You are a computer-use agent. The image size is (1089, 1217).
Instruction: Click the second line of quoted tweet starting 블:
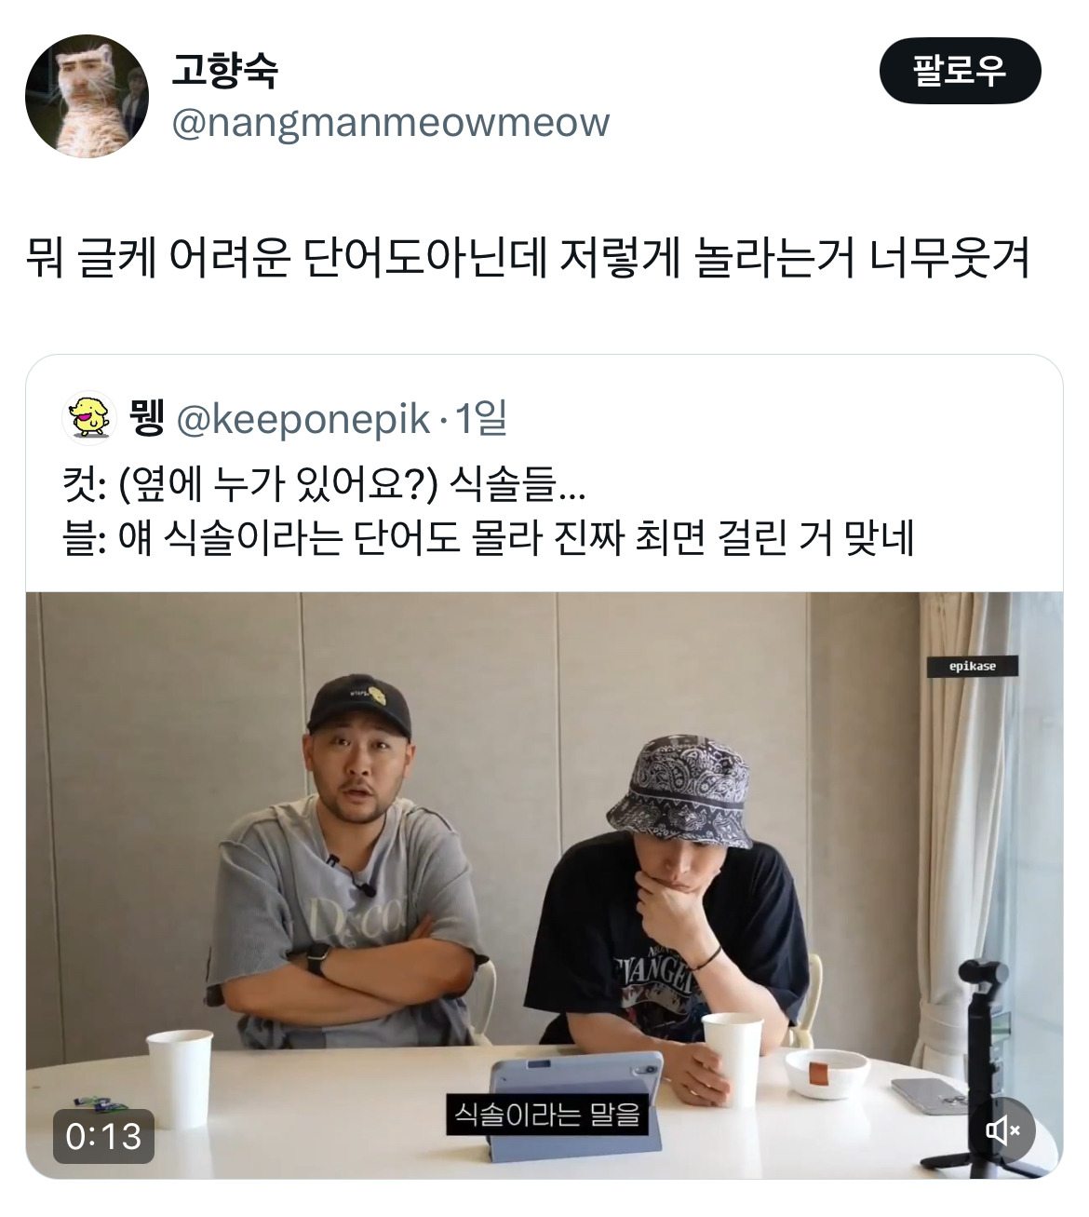coord(489,537)
